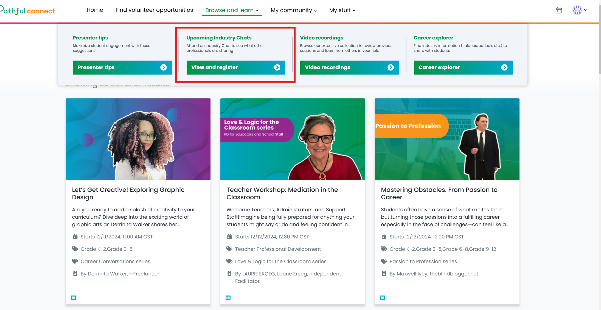601x310 pixels.
Task: Go to Home in navigation bar
Action: click(95, 10)
